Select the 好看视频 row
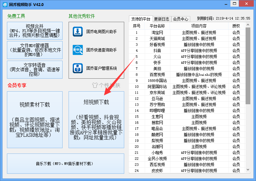 187,45
